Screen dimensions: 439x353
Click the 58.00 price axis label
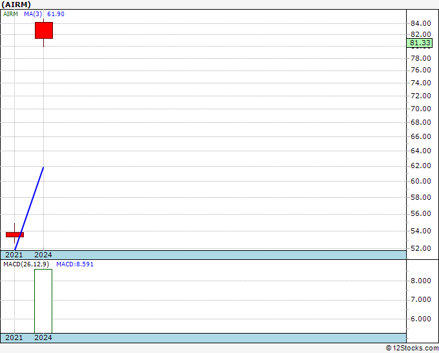[420, 197]
